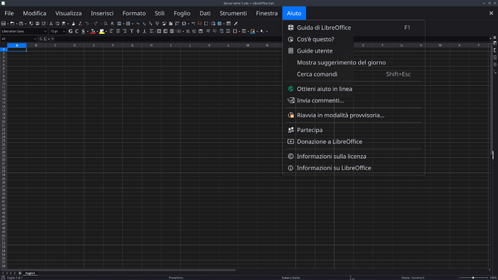Screen dimensions: 498x280
Task: Open the Stili menu
Action: tap(160, 13)
